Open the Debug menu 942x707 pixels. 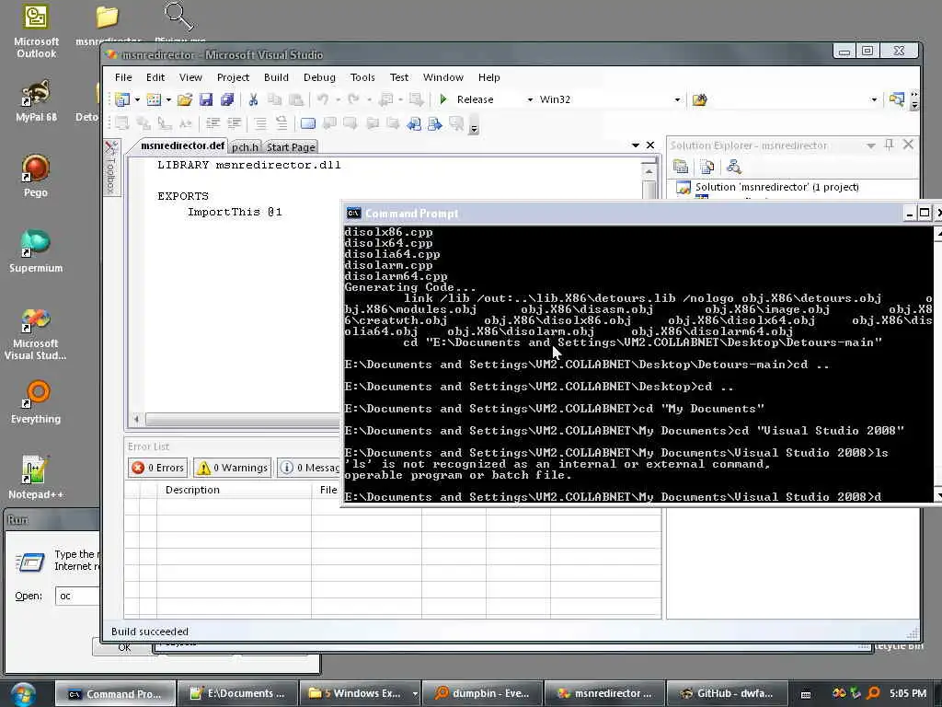click(319, 77)
